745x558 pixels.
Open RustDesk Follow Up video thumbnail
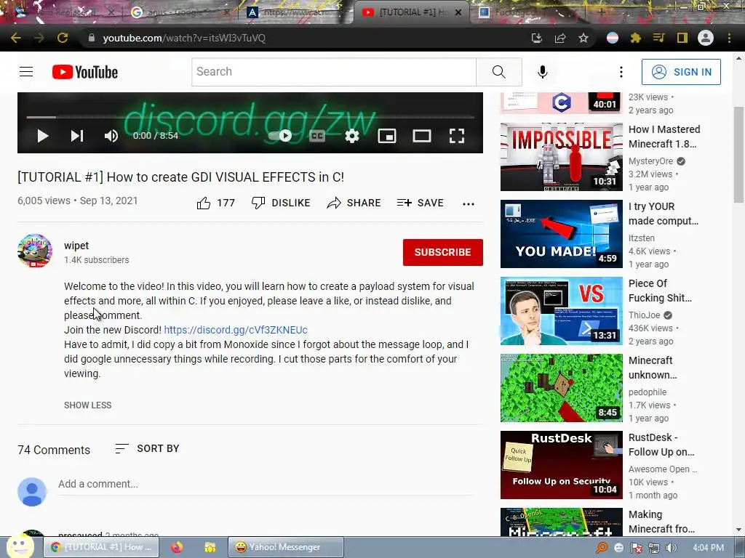[x=561, y=465]
